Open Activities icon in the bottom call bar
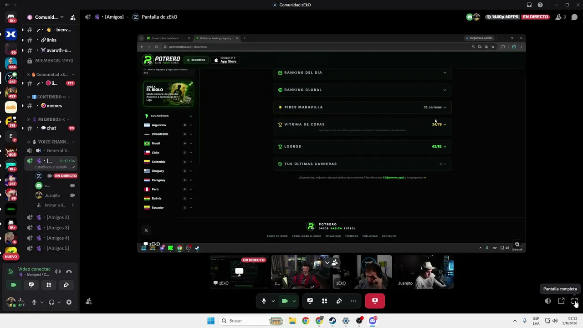Image resolution: width=583 pixels, height=328 pixels. [x=325, y=301]
